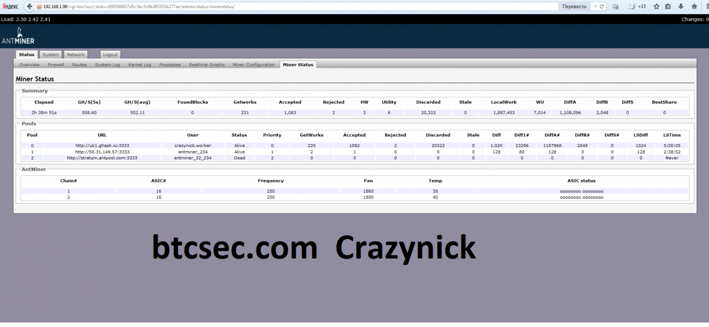
Task: Open the Processes sub-tab
Action: pyautogui.click(x=170, y=64)
